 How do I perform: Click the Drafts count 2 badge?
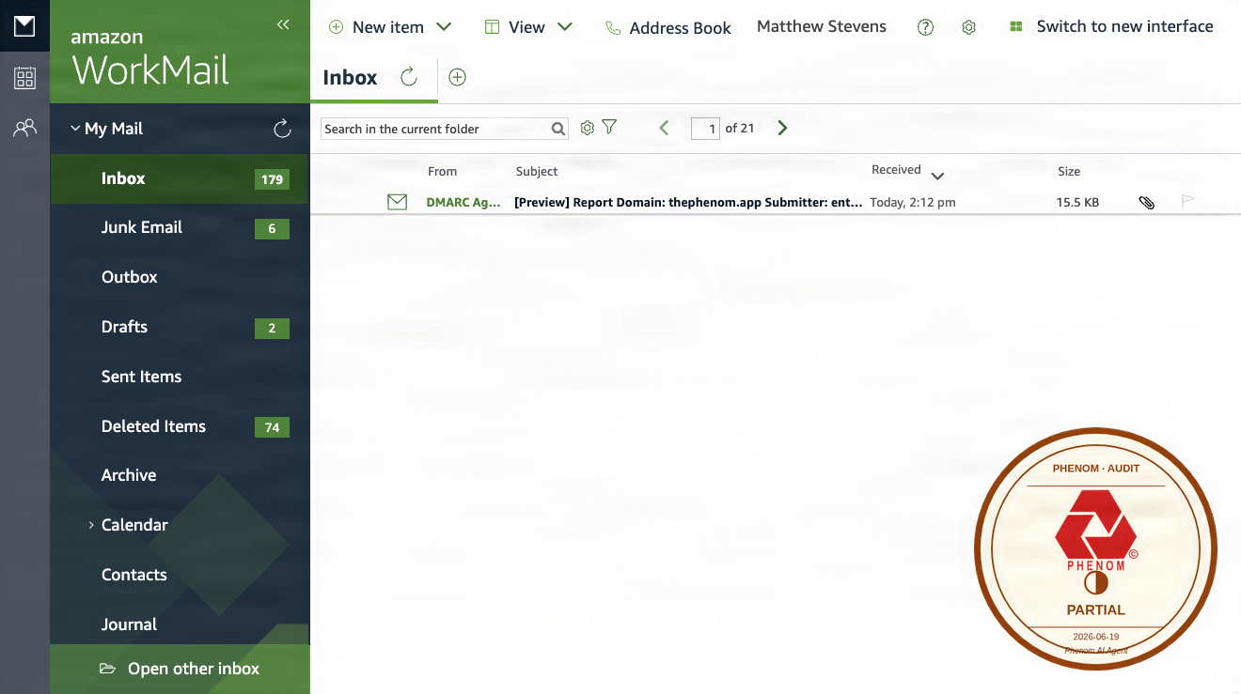pyautogui.click(x=272, y=328)
